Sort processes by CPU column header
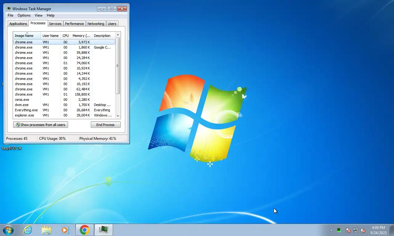This screenshot has width=394, height=236. pyautogui.click(x=66, y=35)
